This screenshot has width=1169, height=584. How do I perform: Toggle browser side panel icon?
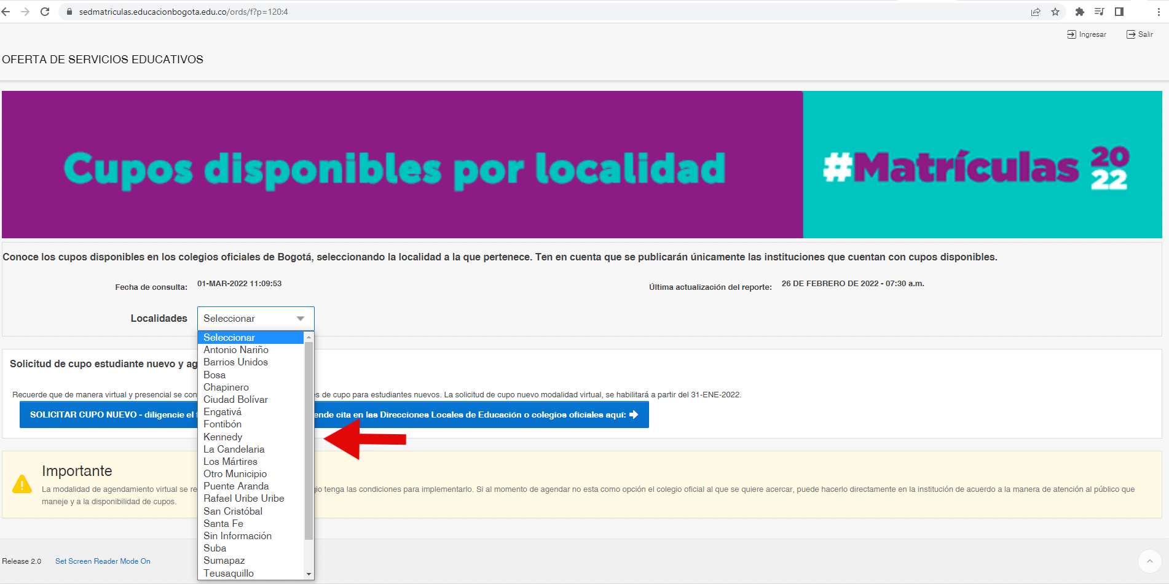1119,12
